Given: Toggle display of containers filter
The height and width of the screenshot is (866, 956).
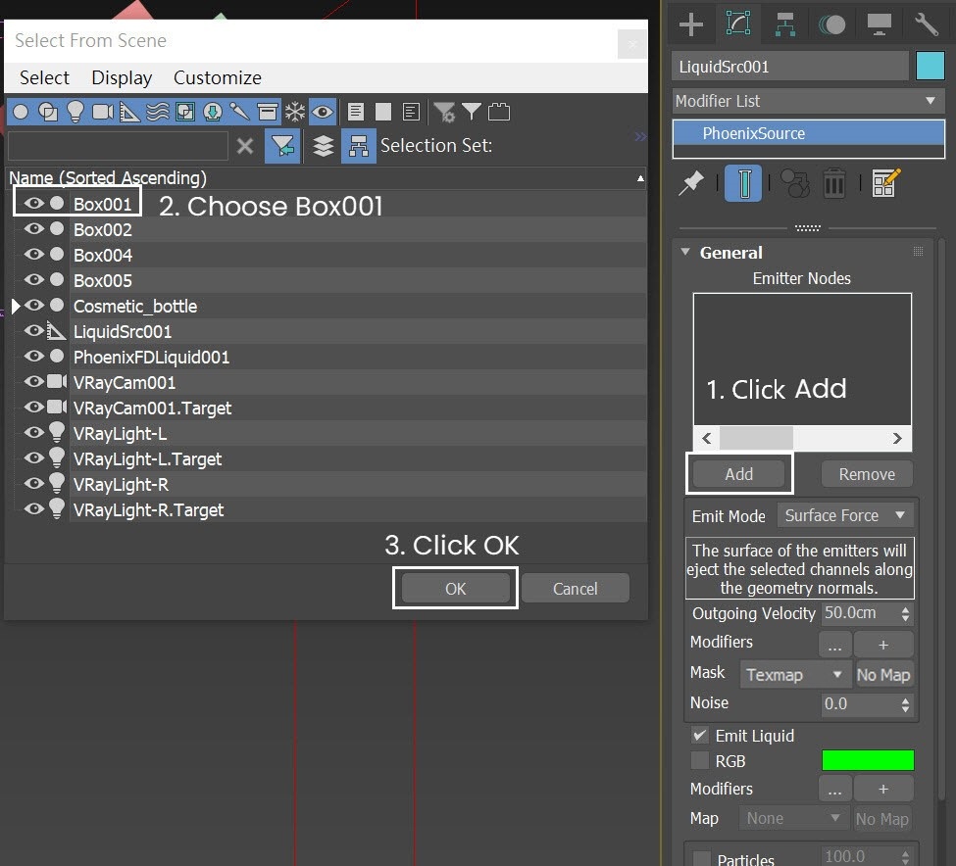Looking at the screenshot, I should pyautogui.click(x=267, y=112).
